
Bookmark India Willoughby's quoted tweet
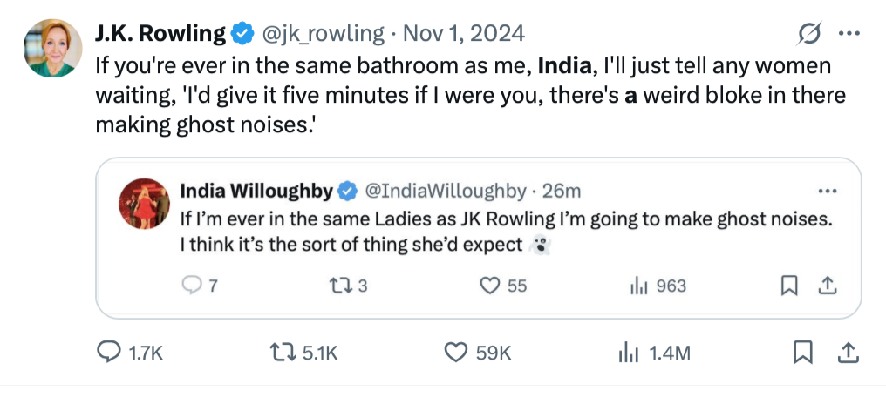(789, 286)
